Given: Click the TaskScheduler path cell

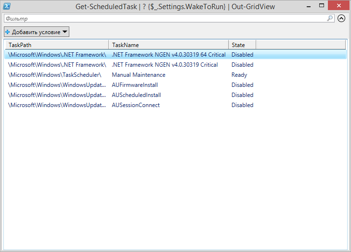Looking at the screenshot, I should (x=54, y=75).
